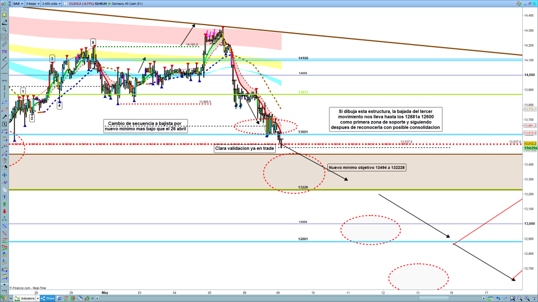
Task: Pick the green up arrow drawing tool
Action: click(4, 203)
